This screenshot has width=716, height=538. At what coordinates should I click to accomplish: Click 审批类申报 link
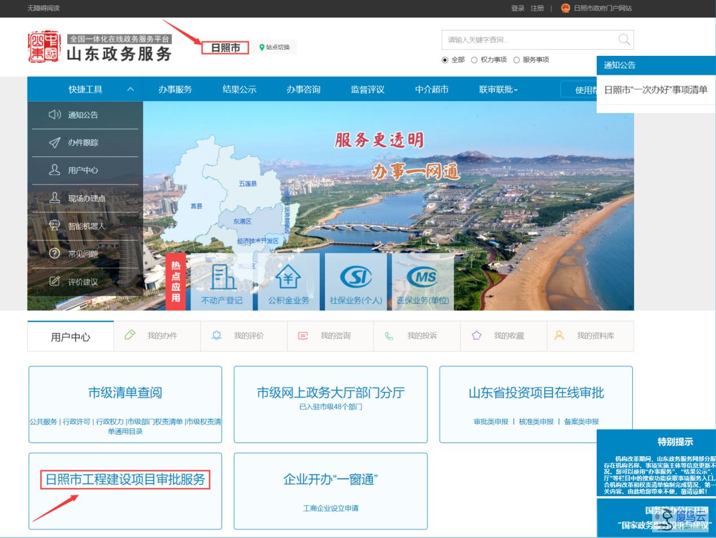[491, 422]
